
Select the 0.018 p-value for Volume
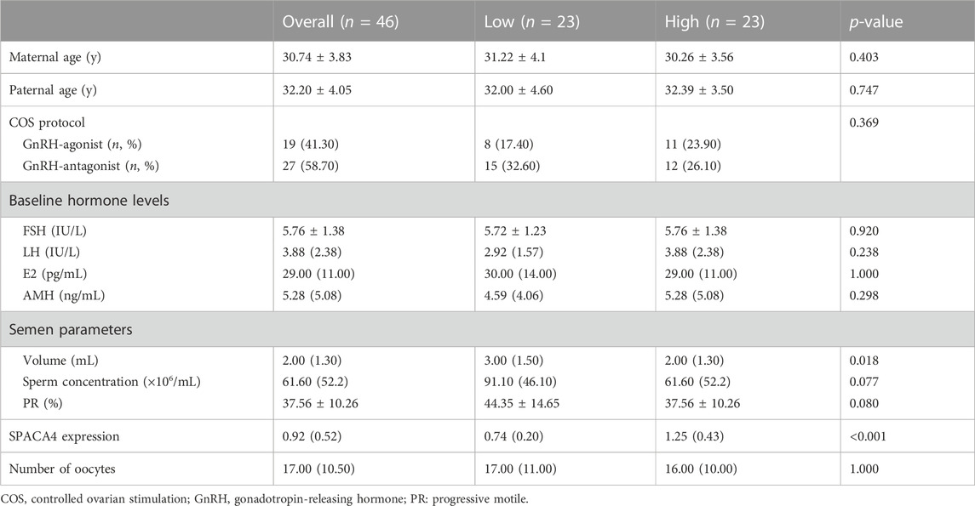pyautogui.click(x=864, y=360)
